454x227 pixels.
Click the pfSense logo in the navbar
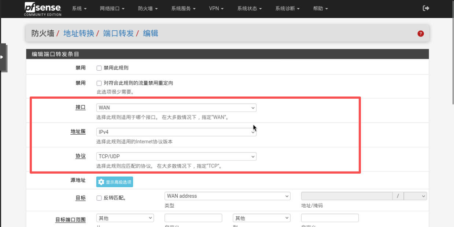(x=43, y=9)
